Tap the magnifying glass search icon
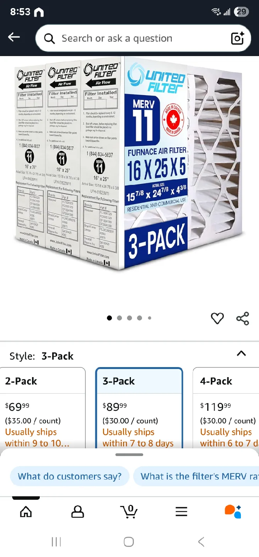This screenshot has height=557, width=259. (x=49, y=38)
